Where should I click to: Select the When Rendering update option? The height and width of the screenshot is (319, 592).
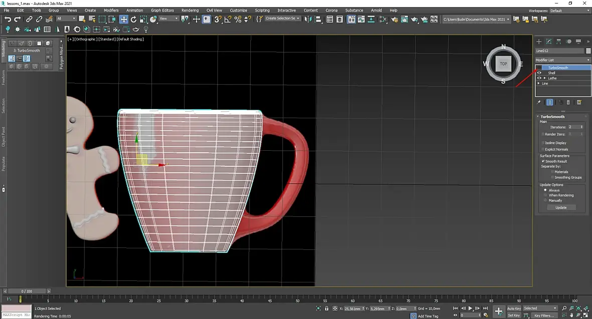(x=545, y=195)
